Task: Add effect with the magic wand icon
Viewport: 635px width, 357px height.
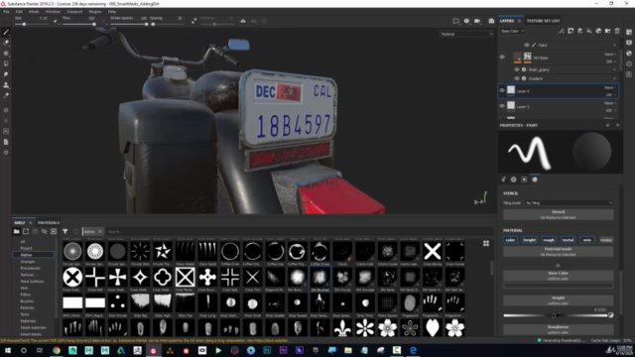Action: click(562, 31)
